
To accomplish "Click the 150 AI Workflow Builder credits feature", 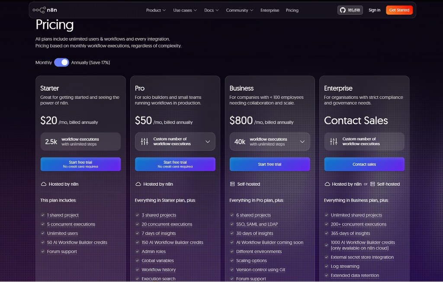I will click(x=172, y=243).
